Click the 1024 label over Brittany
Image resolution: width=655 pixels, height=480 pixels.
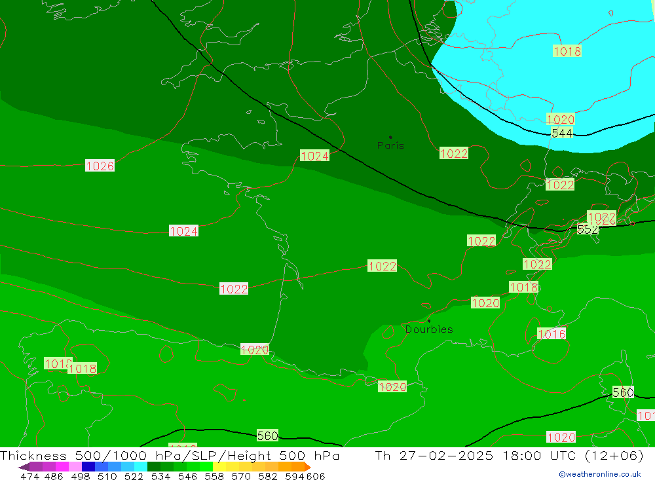(x=314, y=156)
